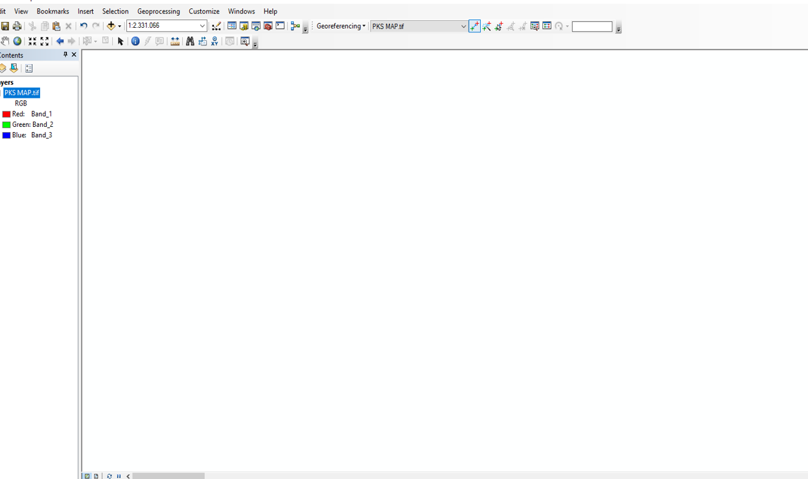Open the Bookmarks menu
The image size is (808, 479).
(x=52, y=11)
